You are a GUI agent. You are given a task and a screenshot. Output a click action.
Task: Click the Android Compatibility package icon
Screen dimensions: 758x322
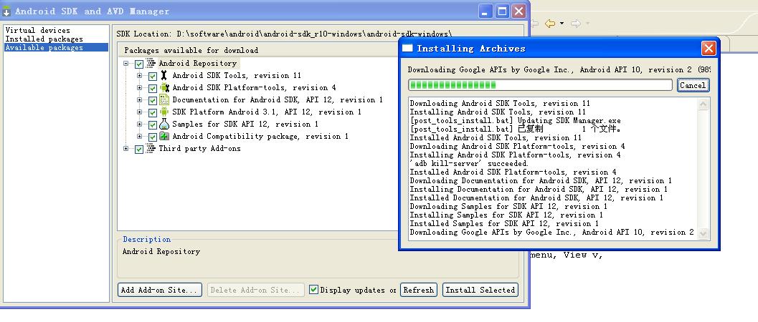pyautogui.click(x=164, y=137)
